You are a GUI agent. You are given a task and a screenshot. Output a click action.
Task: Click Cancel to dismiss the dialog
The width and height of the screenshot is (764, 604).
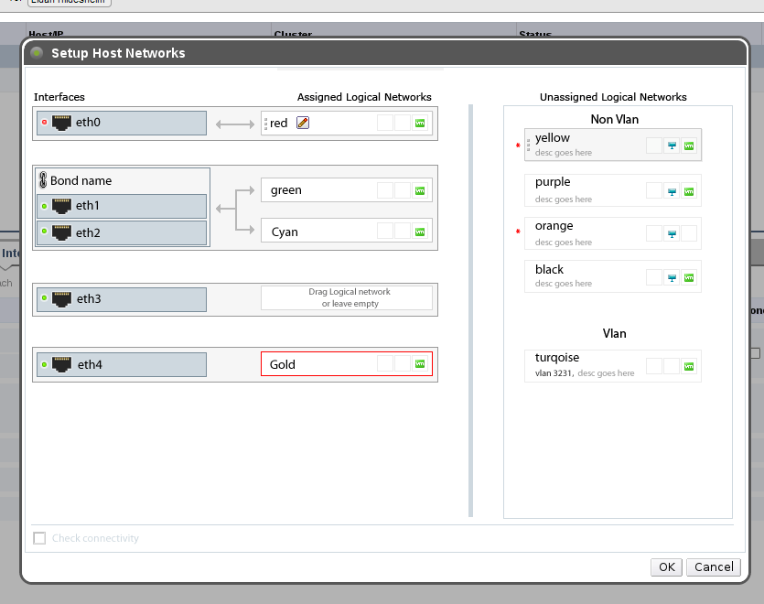[x=713, y=566]
